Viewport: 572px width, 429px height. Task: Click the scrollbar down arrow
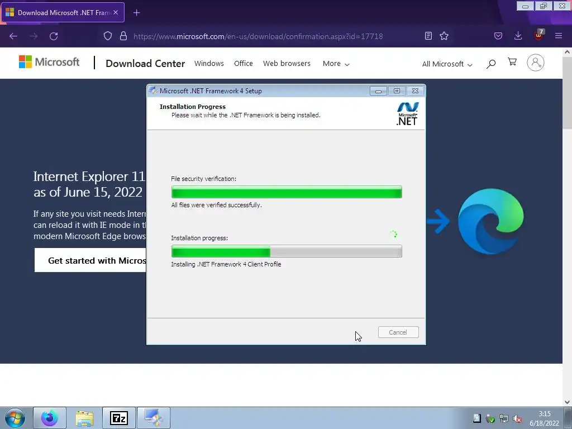coord(567,402)
